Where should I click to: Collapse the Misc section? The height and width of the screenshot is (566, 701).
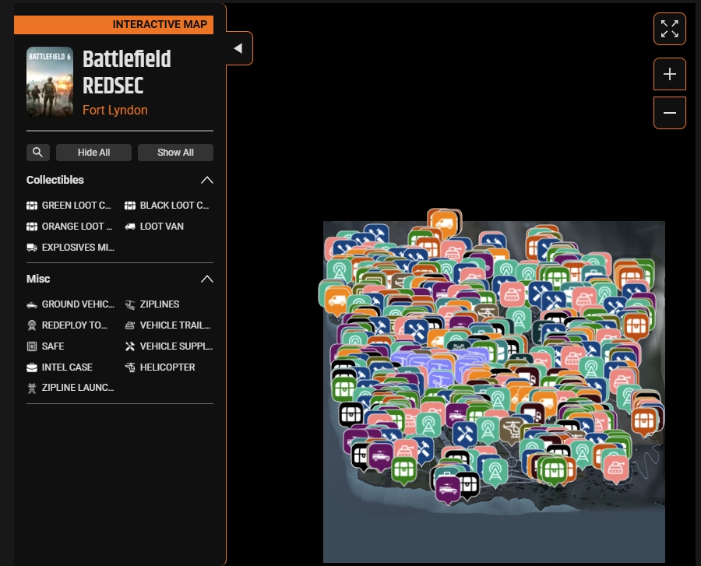click(x=207, y=279)
